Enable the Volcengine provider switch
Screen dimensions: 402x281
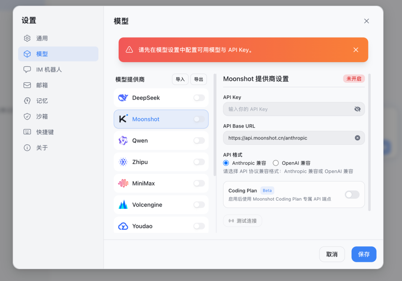point(199,205)
